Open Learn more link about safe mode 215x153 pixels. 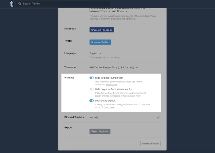pos(109,107)
